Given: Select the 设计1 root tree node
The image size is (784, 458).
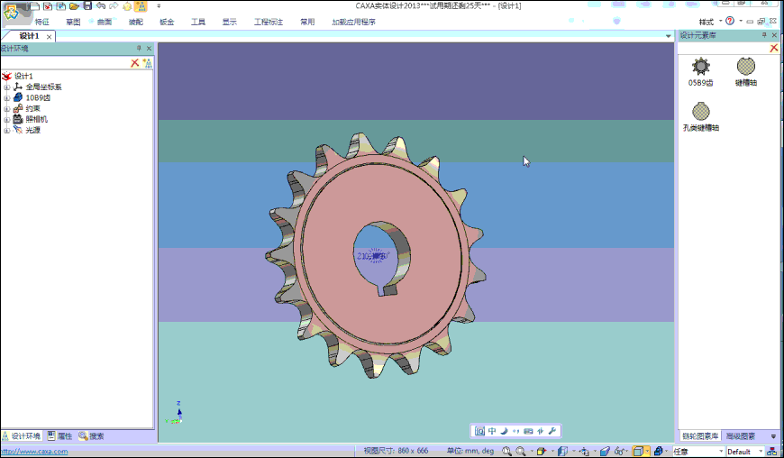Looking at the screenshot, I should (x=23, y=76).
